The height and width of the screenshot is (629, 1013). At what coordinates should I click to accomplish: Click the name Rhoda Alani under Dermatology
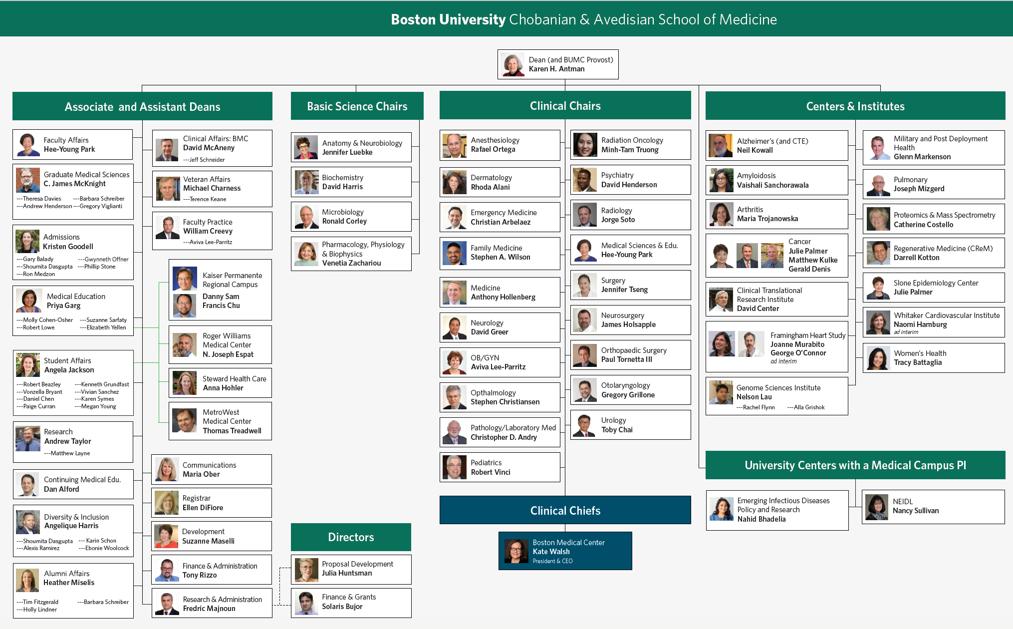pos(490,187)
